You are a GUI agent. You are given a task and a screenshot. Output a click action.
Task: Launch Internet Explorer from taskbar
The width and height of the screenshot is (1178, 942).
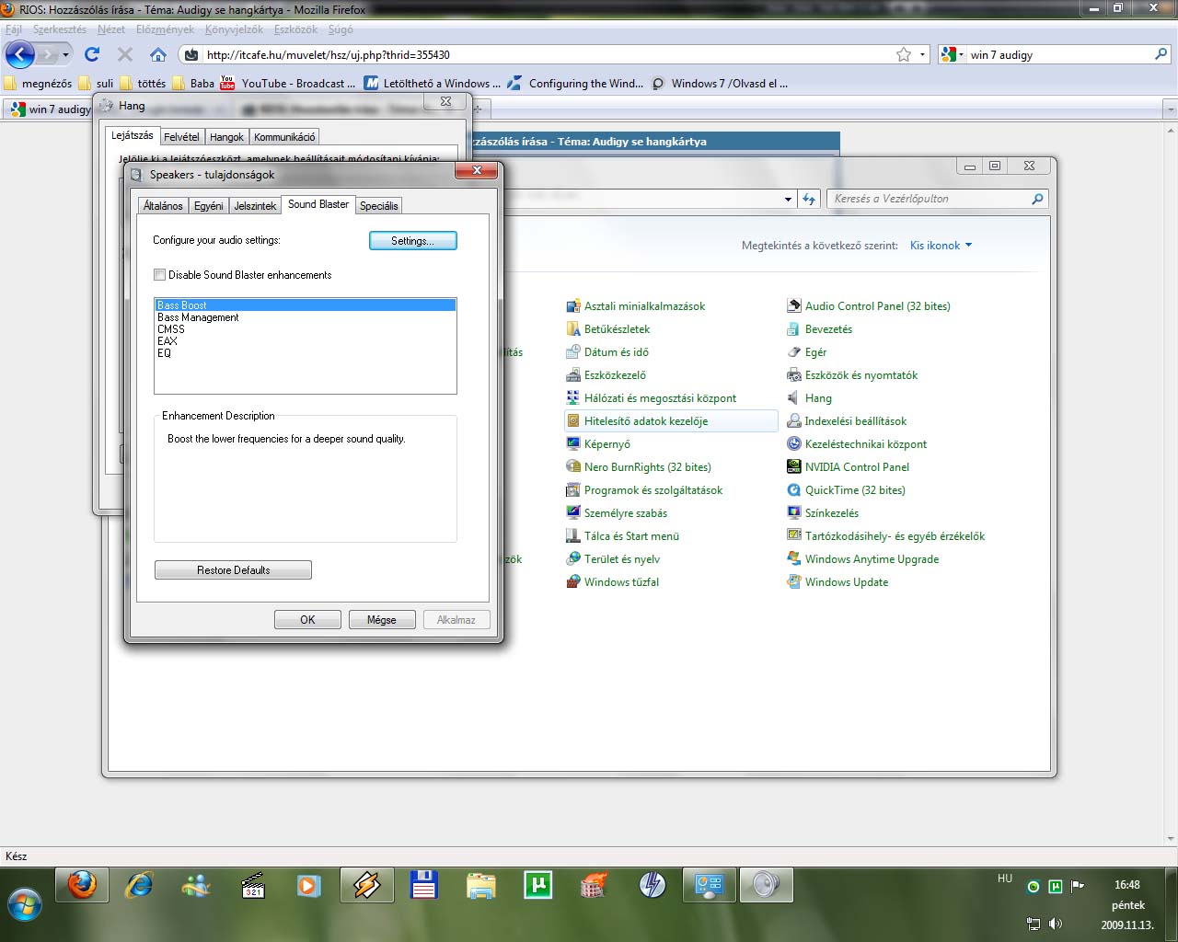click(139, 886)
